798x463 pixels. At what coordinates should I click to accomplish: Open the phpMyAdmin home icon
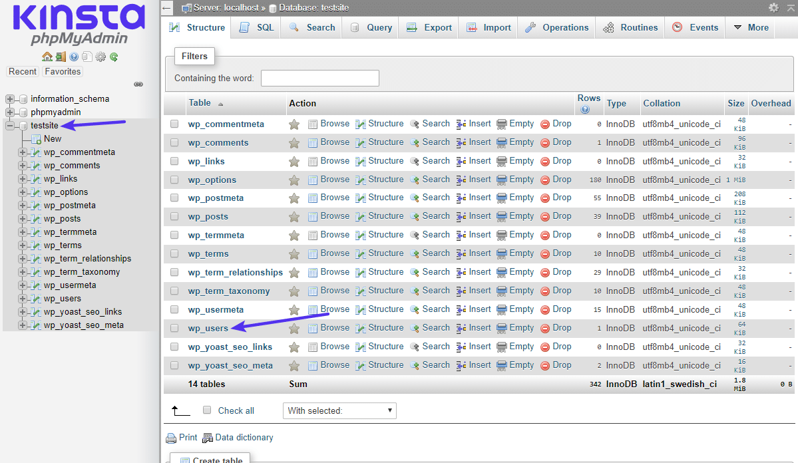(x=47, y=57)
